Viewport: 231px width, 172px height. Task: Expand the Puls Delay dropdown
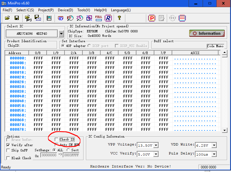pos(214,154)
